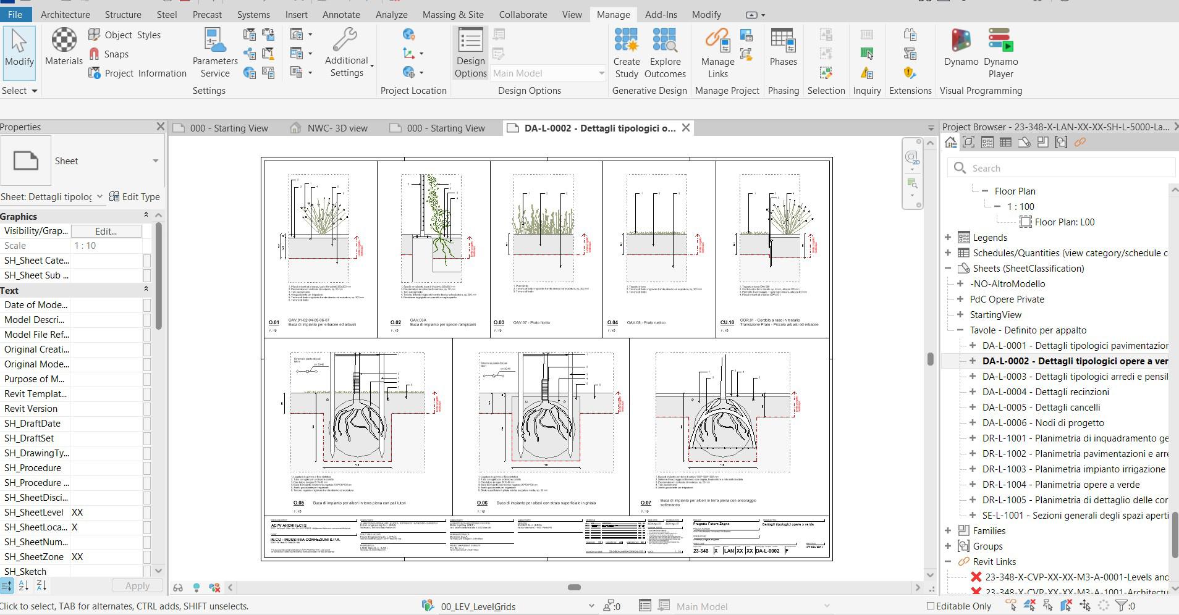Click the Project Browser search field
This screenshot has width=1179, height=615.
click(x=1061, y=168)
